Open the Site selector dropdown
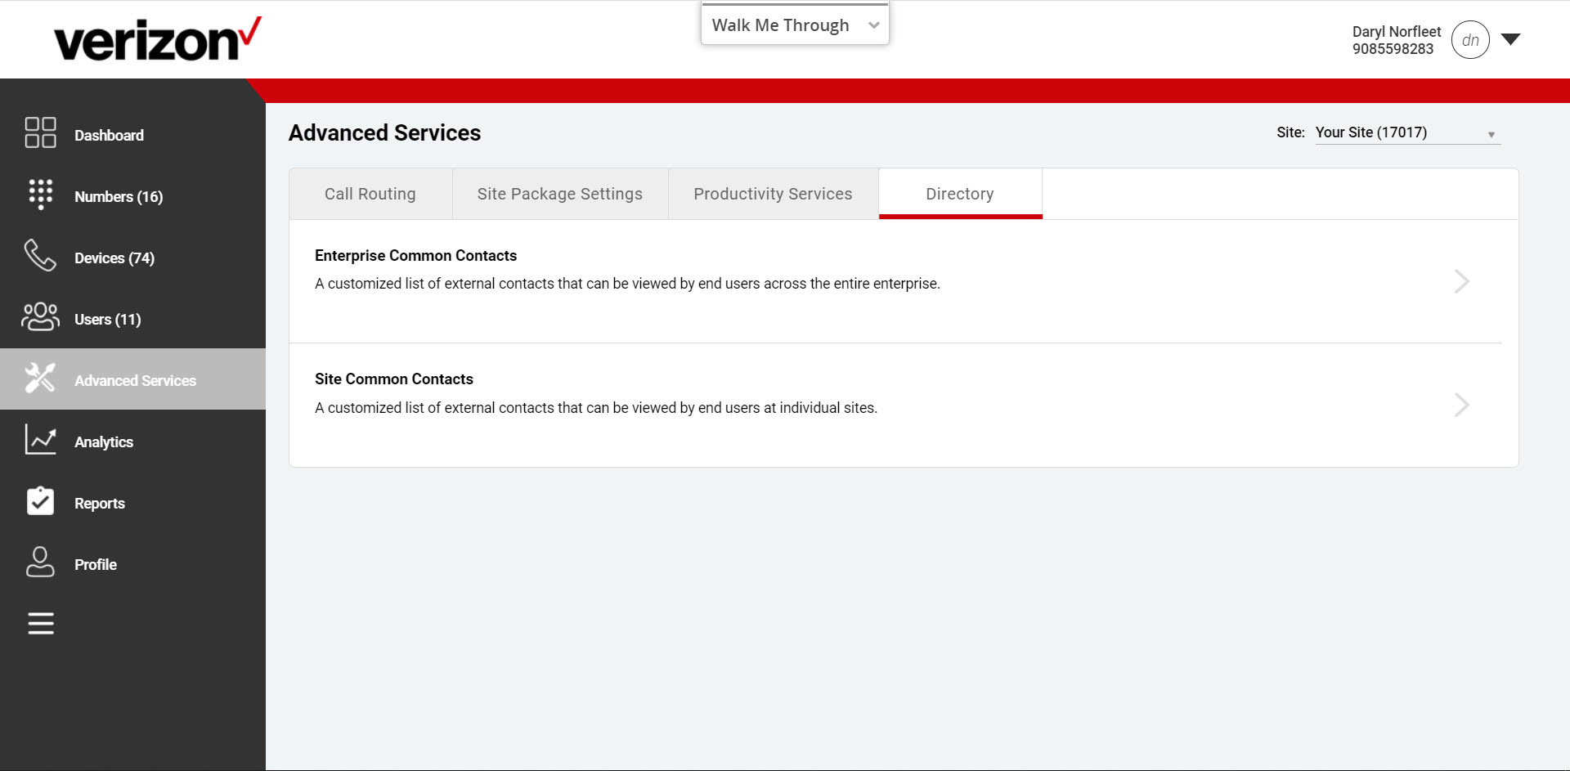The width and height of the screenshot is (1570, 771). pos(1407,132)
